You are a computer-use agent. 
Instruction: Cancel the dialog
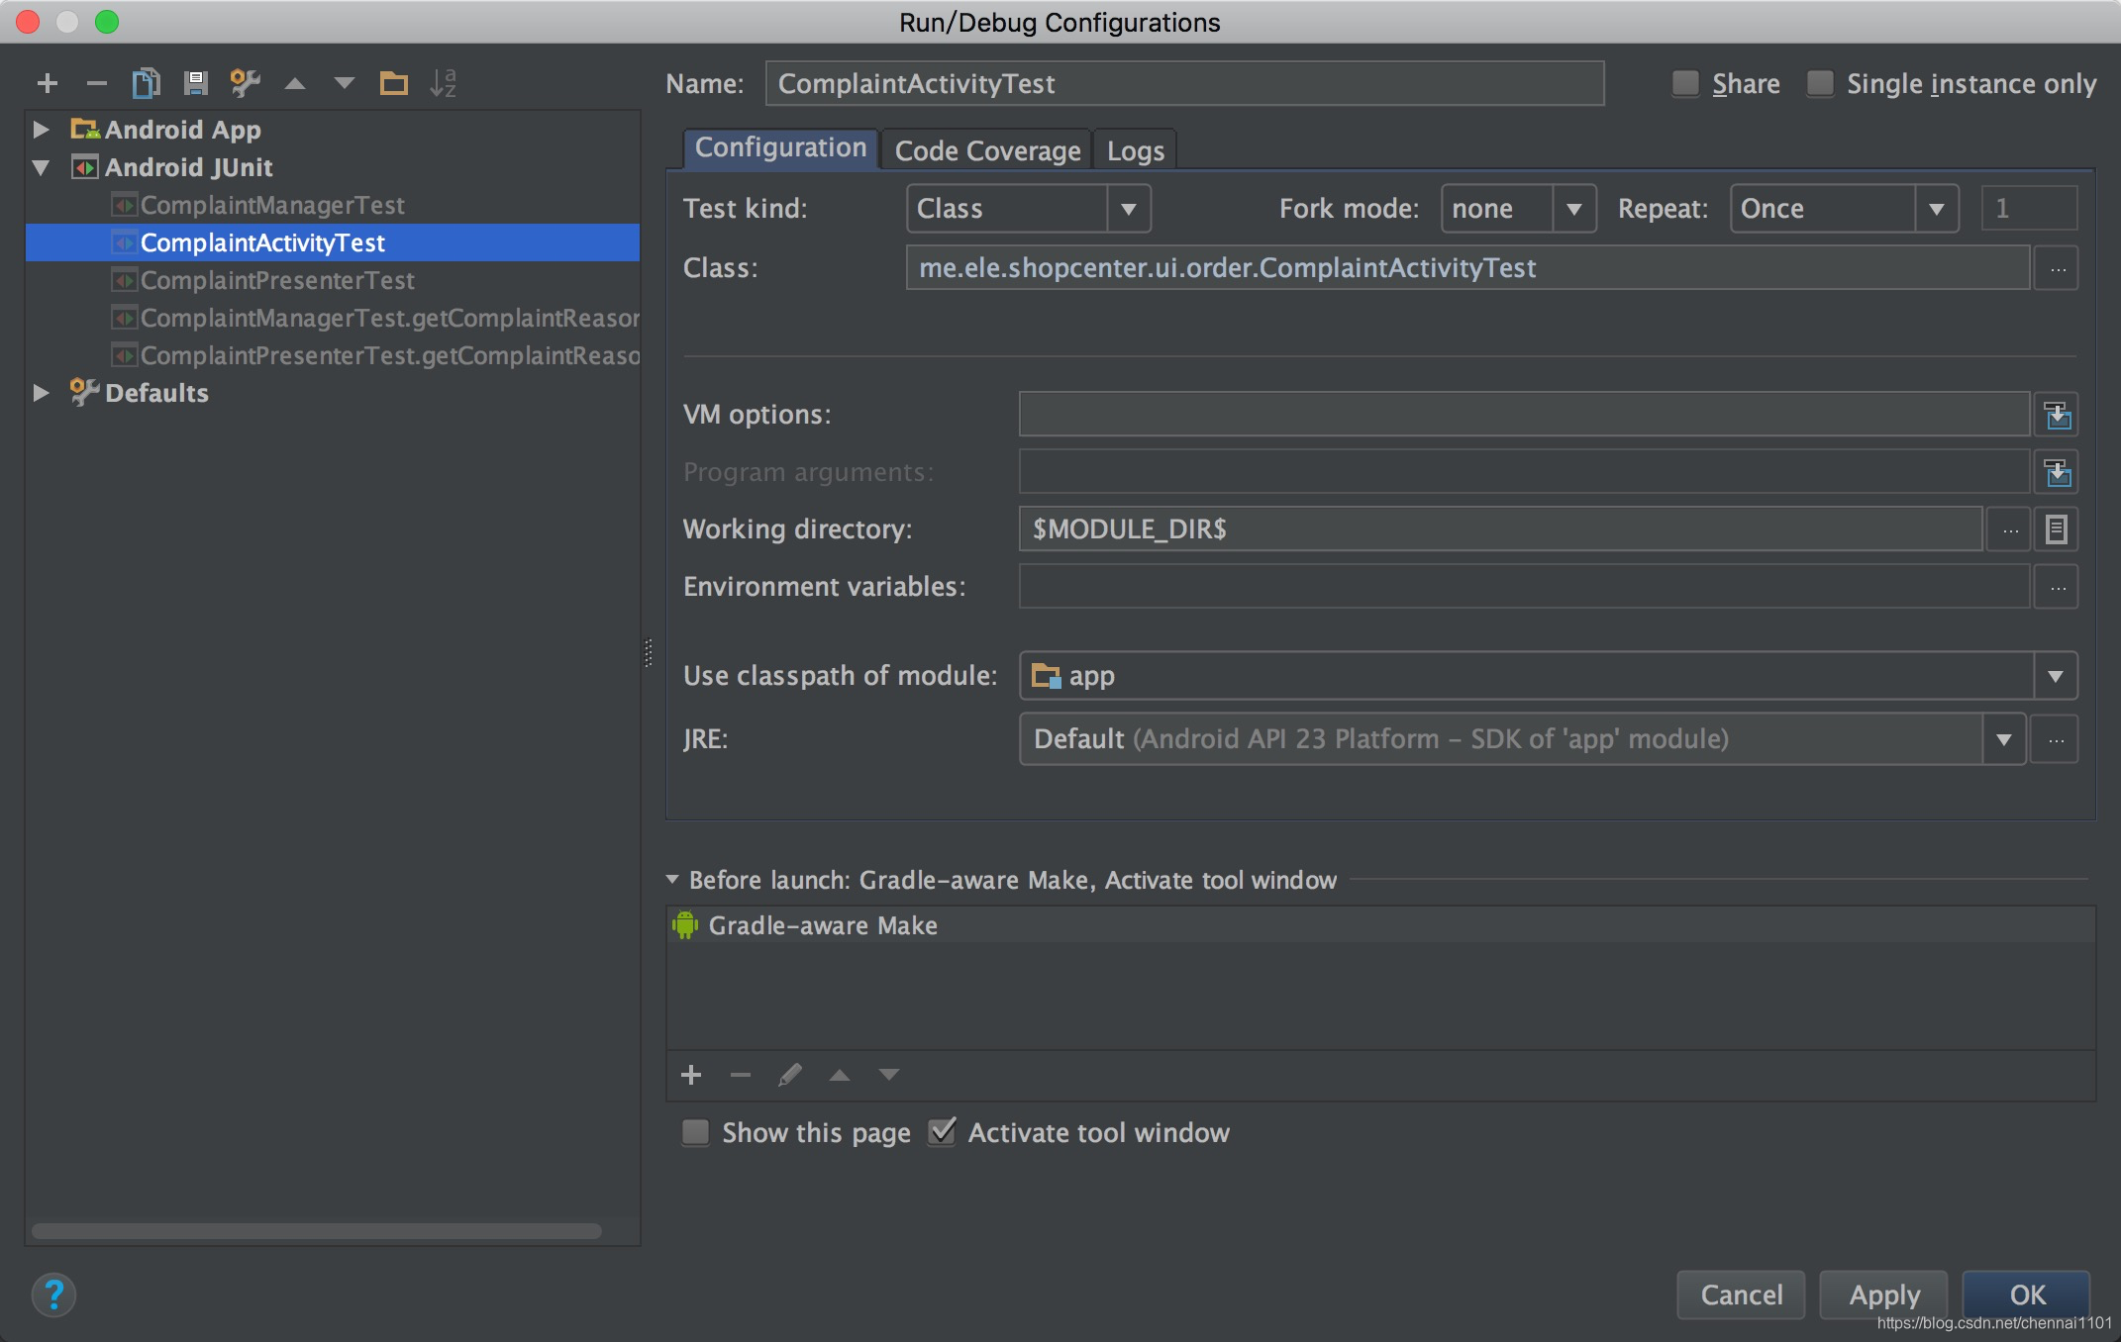tap(1741, 1294)
